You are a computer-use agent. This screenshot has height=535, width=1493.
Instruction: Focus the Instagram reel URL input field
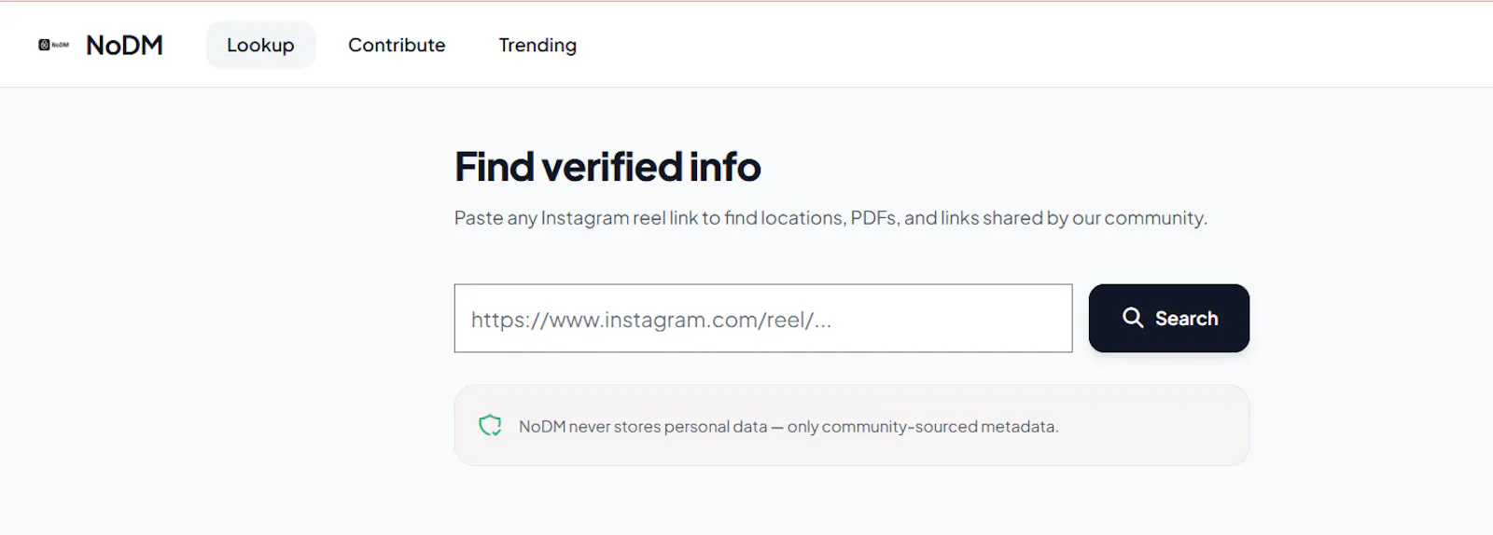pos(763,319)
